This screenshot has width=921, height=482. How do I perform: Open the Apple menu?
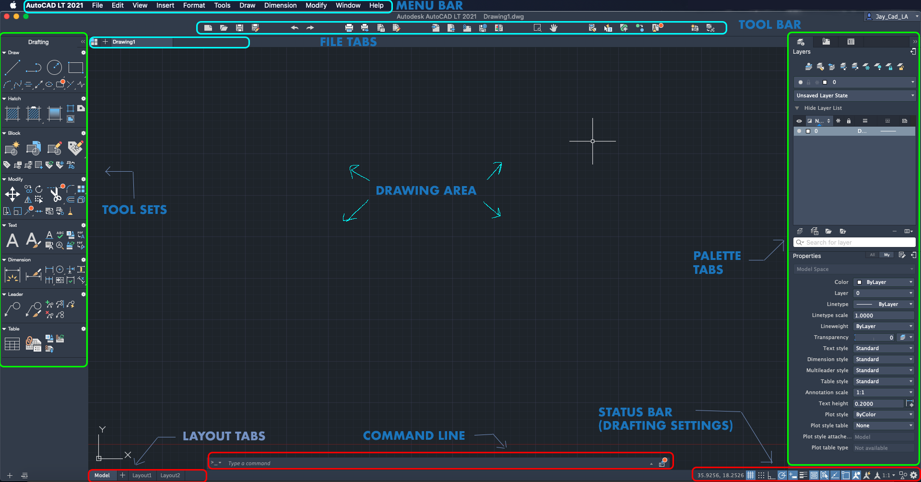coord(13,5)
